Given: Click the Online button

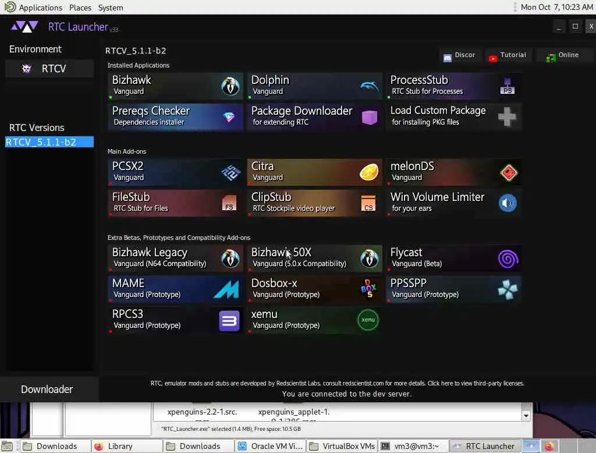Looking at the screenshot, I should coord(564,55).
